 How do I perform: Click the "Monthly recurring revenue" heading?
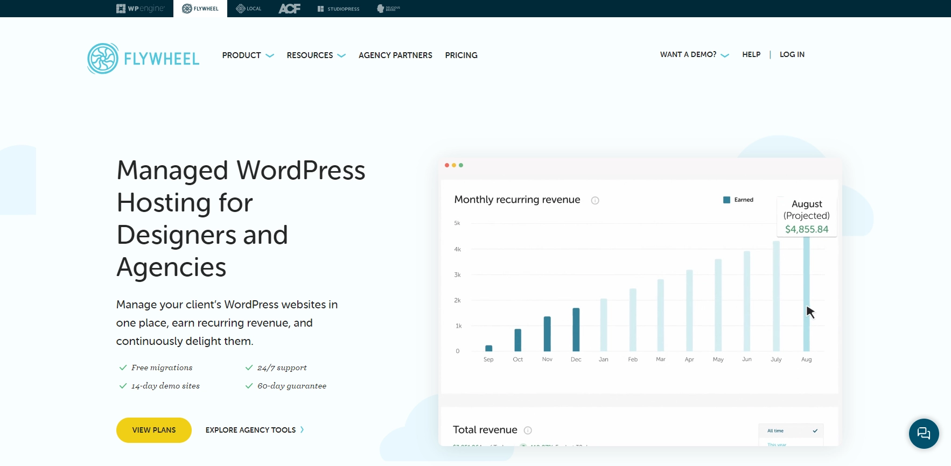pos(518,200)
